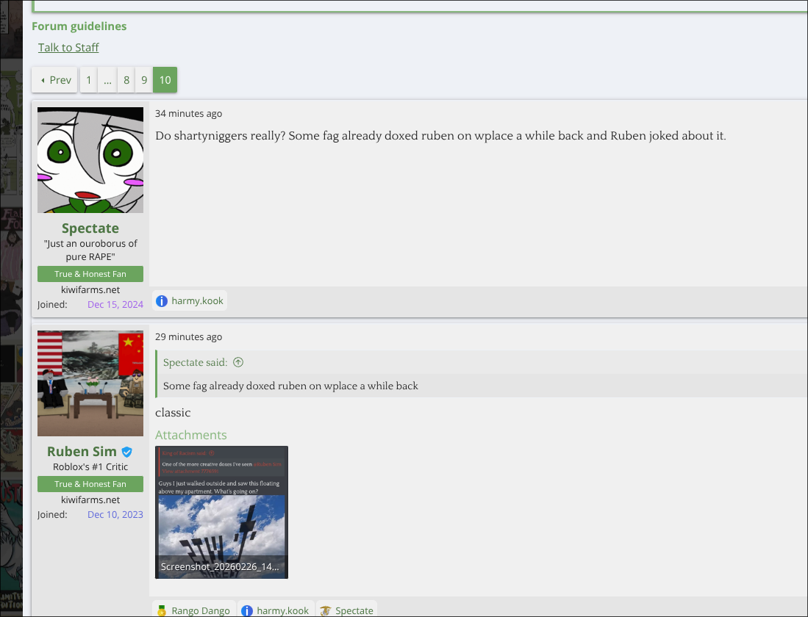The width and height of the screenshot is (808, 617).
Task: Click Spectate's ouroborus user title text
Action: (x=90, y=250)
